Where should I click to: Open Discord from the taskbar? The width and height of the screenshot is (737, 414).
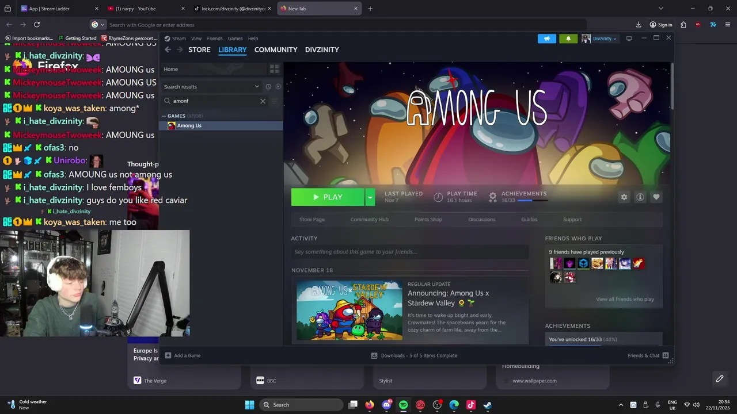(x=386, y=405)
